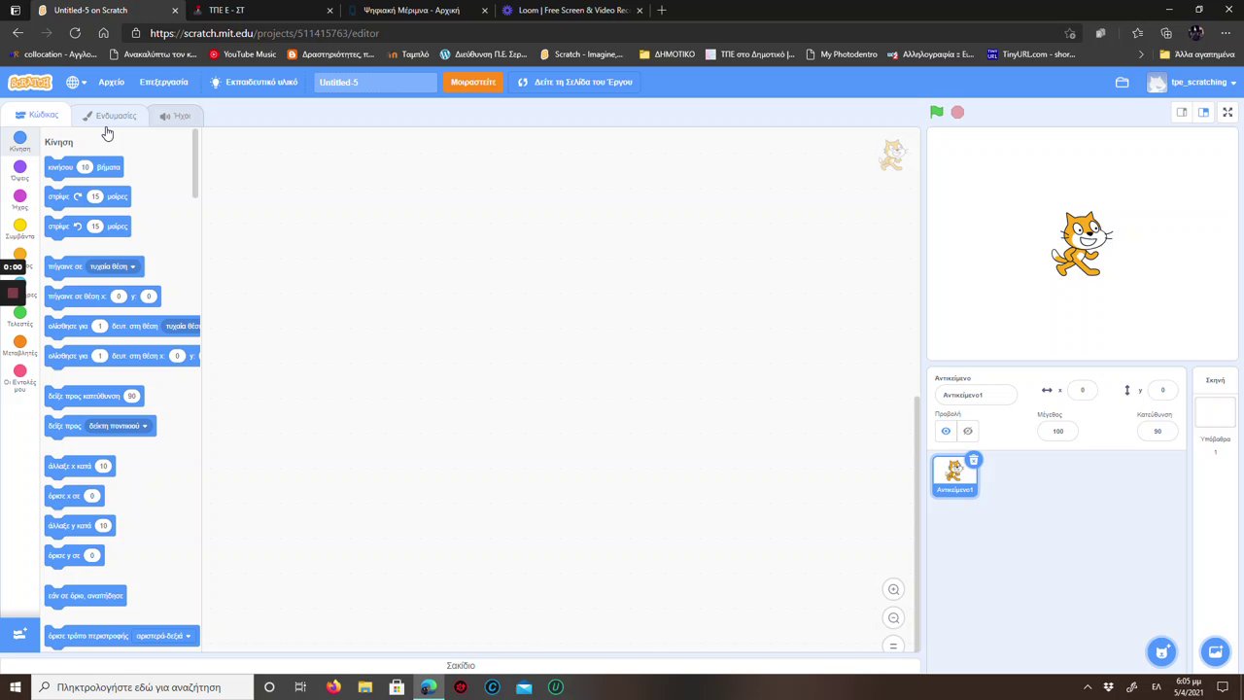The image size is (1244, 700).
Task: Click Δείτε τη Σελίδα του Έργου button
Action: click(x=575, y=82)
